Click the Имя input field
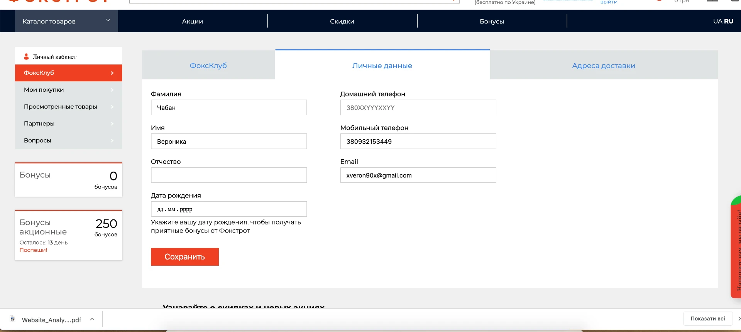This screenshot has width=741, height=332. (x=229, y=142)
